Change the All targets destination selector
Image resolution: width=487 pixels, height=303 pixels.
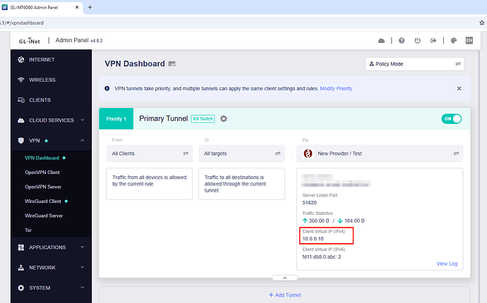pyautogui.click(x=241, y=153)
